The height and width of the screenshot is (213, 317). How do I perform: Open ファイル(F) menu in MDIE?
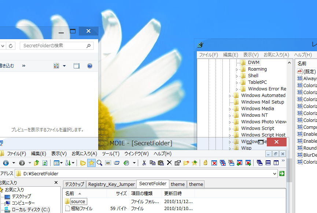click(x=16, y=154)
